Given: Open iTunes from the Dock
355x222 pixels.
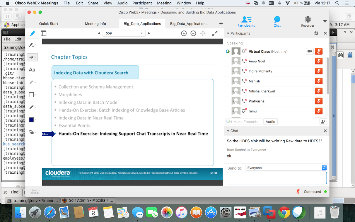Looking at the screenshot, I should pyautogui.click(x=182, y=212).
